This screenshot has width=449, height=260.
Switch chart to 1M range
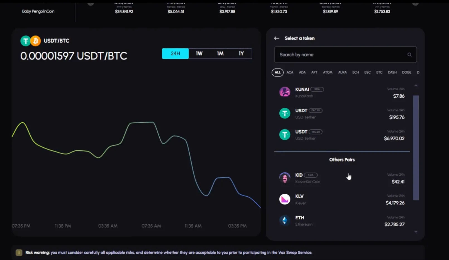tap(220, 53)
